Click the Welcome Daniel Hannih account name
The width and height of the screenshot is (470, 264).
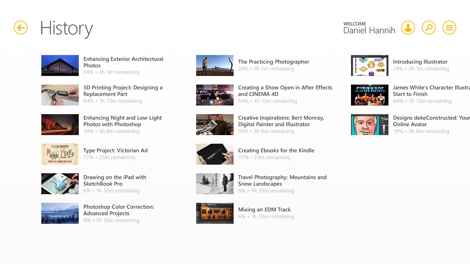pos(369,30)
